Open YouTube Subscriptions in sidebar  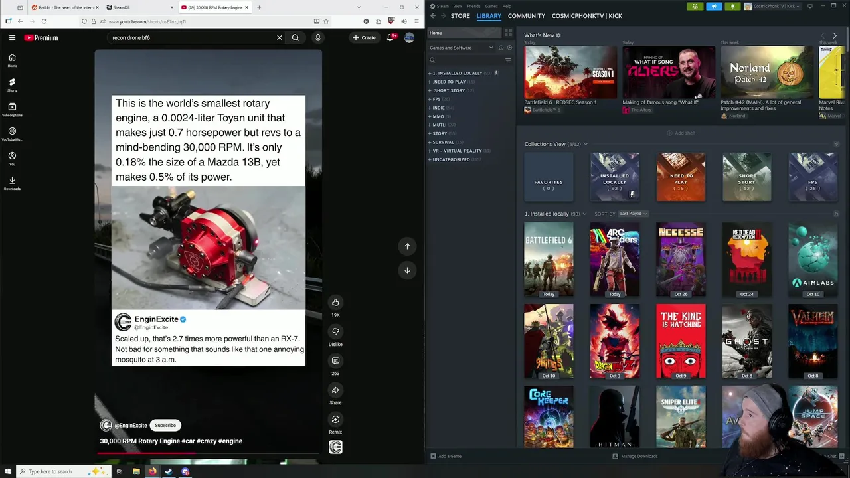click(x=12, y=110)
